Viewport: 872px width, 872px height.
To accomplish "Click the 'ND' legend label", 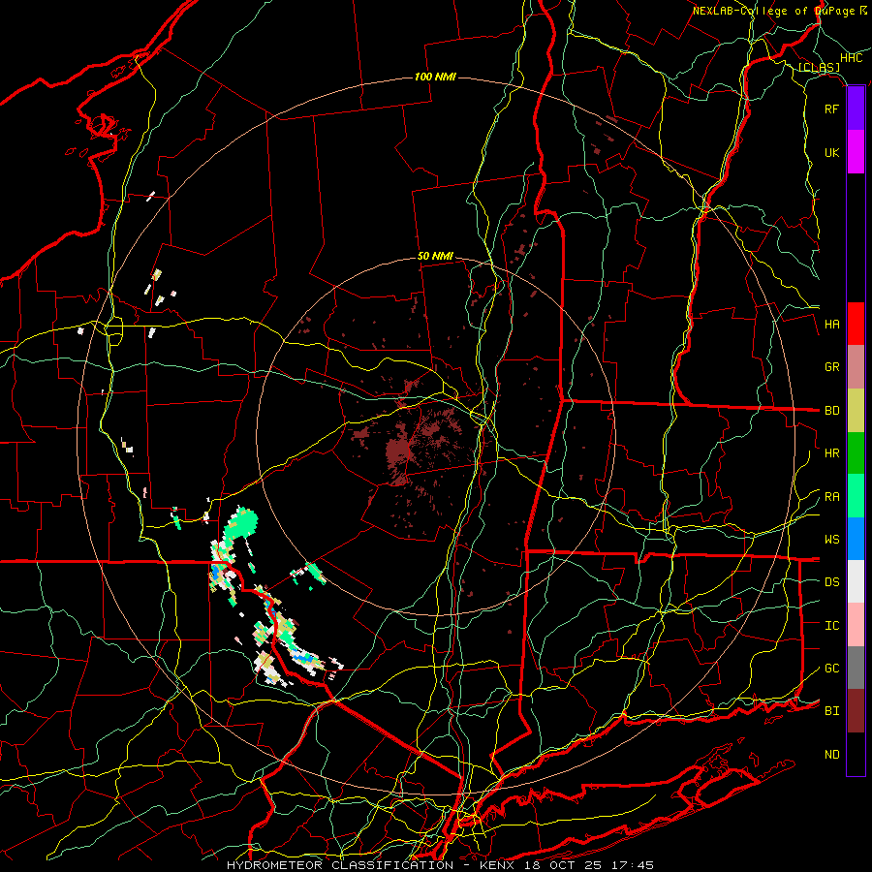I will click(x=831, y=755).
